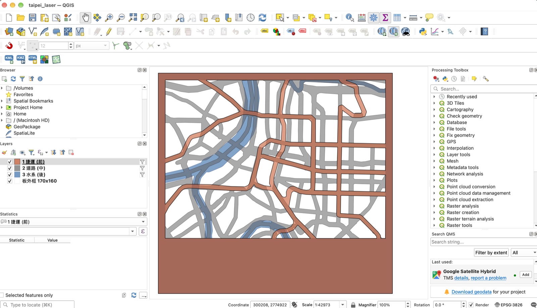Open the report a problem link
The image size is (537, 308).
point(488,278)
